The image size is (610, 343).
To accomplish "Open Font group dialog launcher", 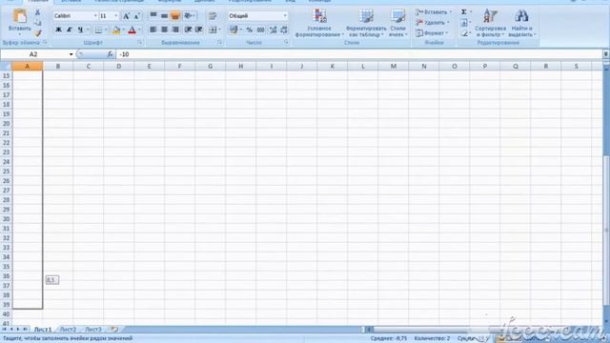I will (x=140, y=42).
